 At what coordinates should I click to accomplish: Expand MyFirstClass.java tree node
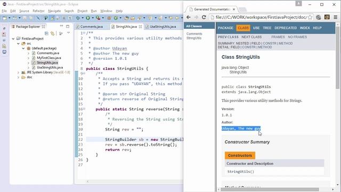(x=28, y=58)
